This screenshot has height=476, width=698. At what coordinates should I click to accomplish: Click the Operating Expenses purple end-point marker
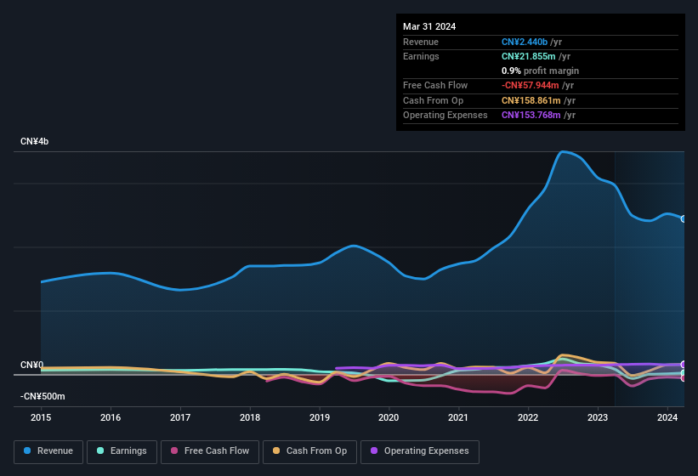pyautogui.click(x=684, y=365)
